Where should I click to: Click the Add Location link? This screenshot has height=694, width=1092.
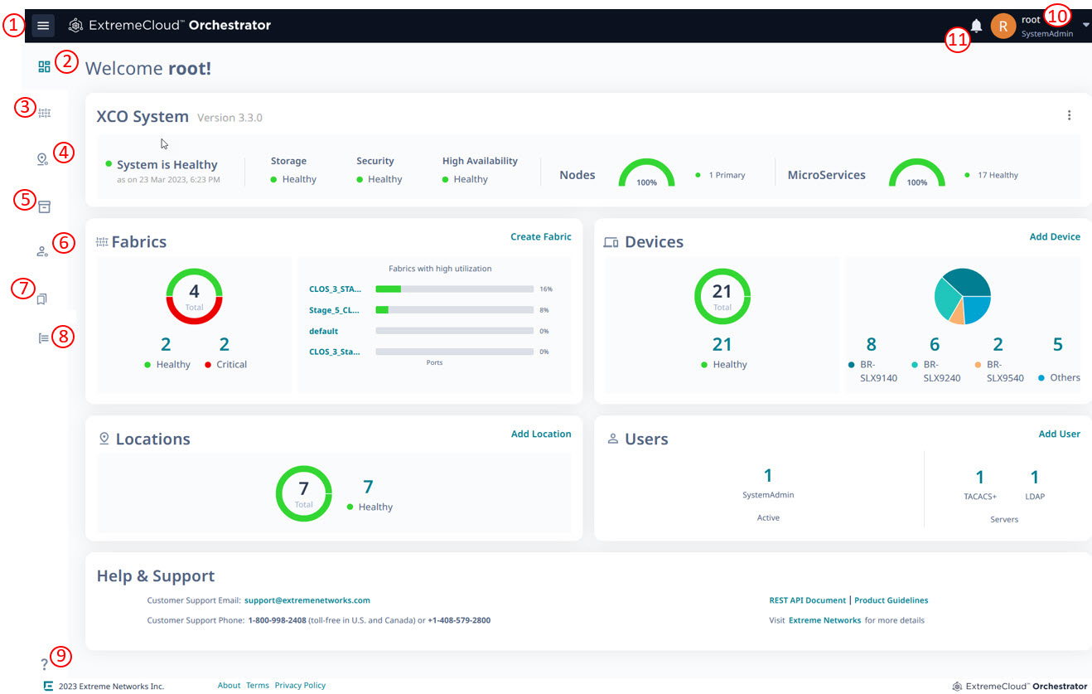(x=541, y=434)
